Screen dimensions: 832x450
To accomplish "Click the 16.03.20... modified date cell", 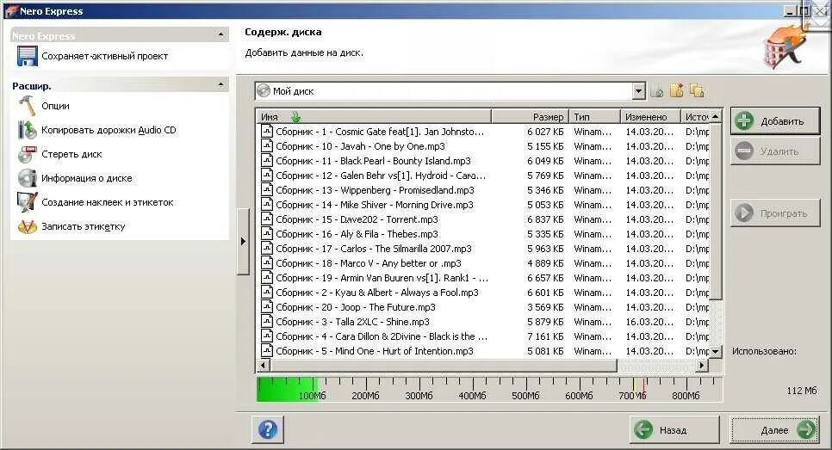I will [649, 321].
